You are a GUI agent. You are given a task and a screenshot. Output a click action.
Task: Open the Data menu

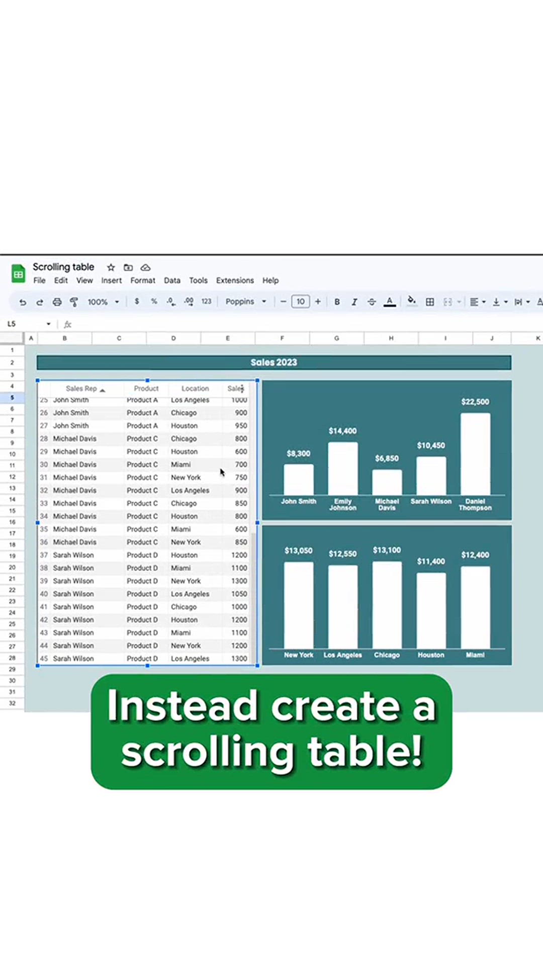pyautogui.click(x=172, y=281)
